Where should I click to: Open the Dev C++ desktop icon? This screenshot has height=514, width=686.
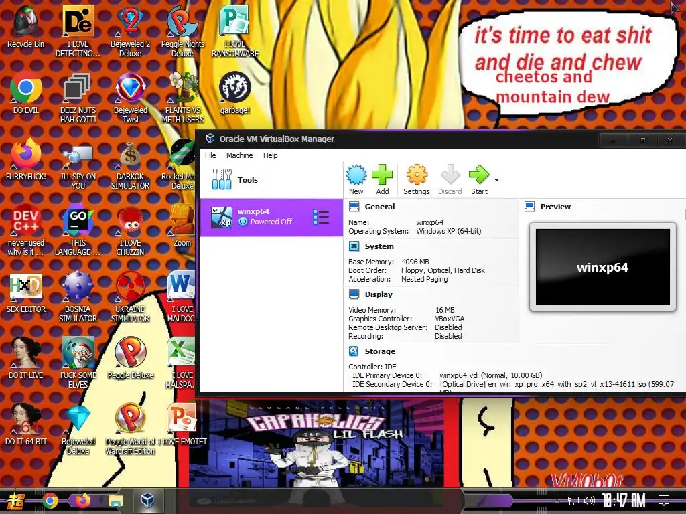tap(26, 230)
